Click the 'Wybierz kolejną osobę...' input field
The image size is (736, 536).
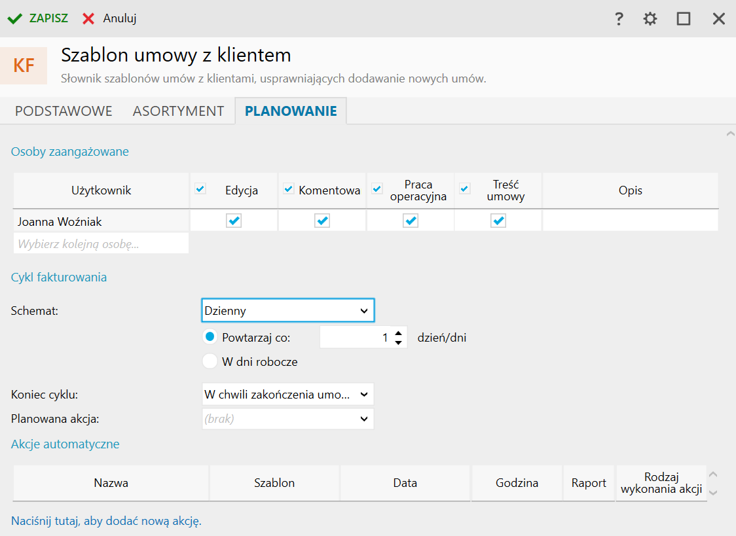[x=101, y=244]
